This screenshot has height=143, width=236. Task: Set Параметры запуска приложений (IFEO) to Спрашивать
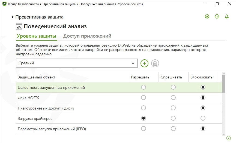point(173,129)
